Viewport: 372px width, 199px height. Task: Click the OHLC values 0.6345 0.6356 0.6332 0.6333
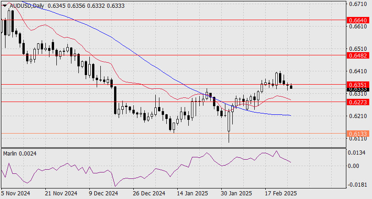(x=86, y=6)
